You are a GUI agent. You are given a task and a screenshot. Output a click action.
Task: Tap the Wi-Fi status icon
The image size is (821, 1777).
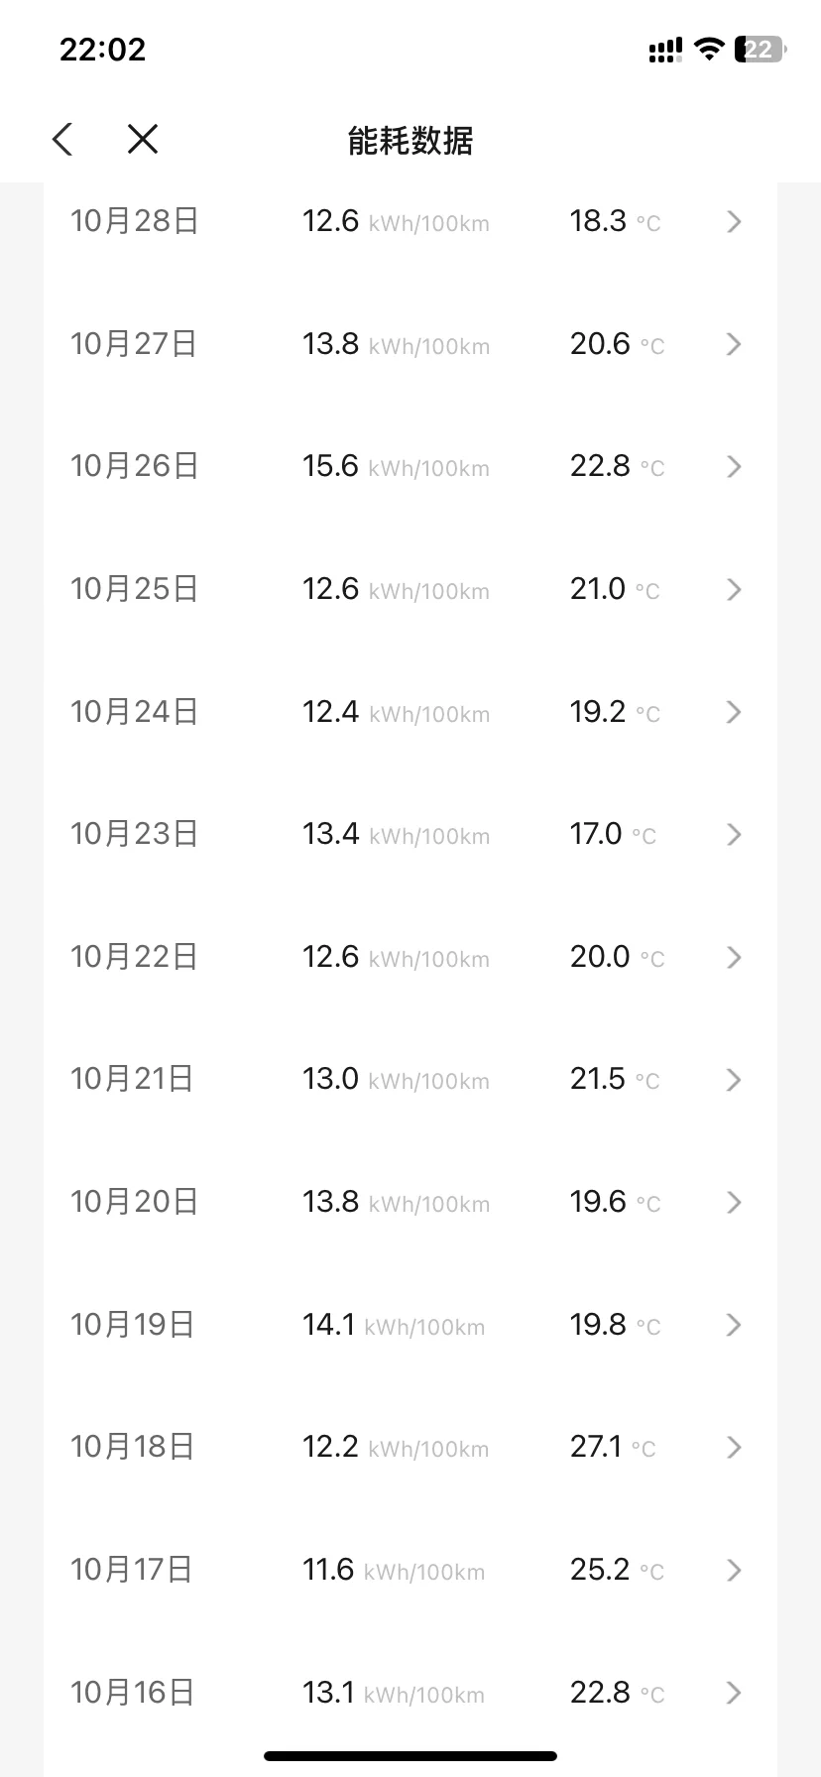(x=709, y=49)
